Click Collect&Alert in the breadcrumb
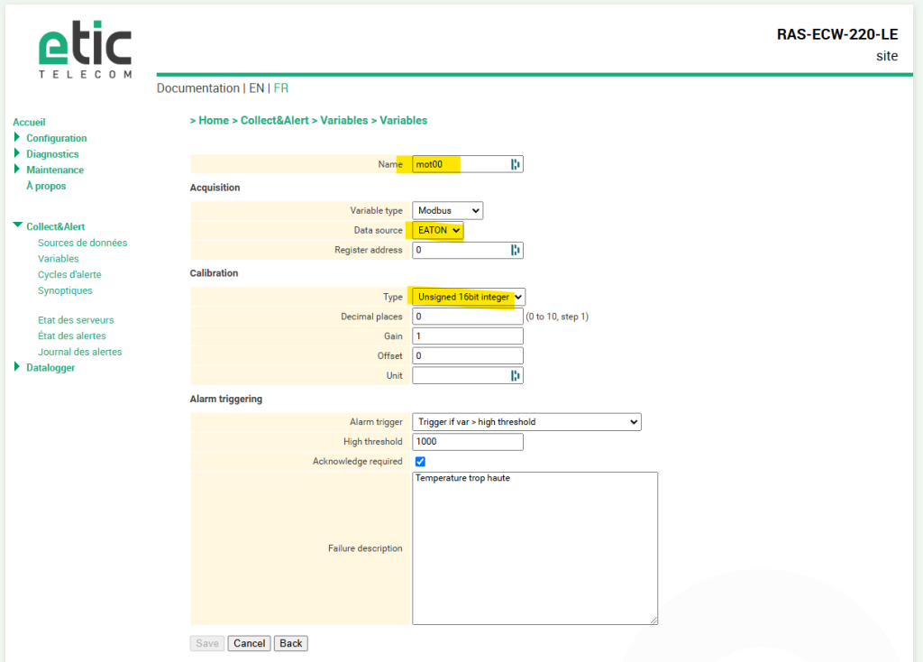Screen dimensions: 923x662 (274, 120)
